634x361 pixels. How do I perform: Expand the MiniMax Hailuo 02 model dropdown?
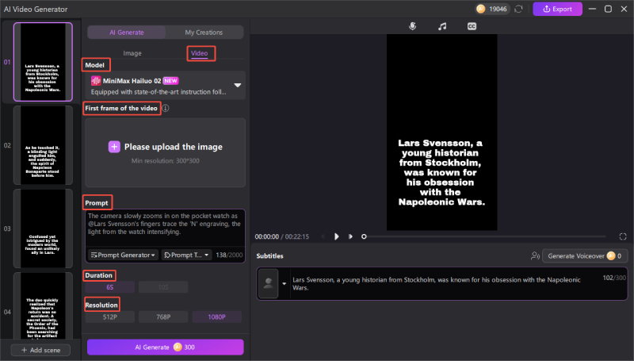coord(237,85)
